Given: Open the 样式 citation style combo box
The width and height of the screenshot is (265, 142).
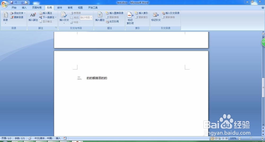Looking at the screenshot, I should point(86,17).
